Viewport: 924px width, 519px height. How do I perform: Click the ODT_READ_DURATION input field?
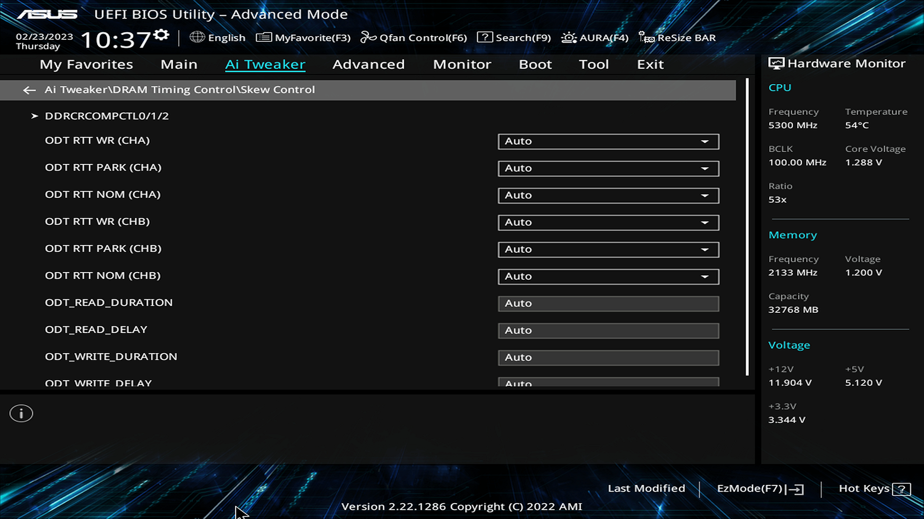pyautogui.click(x=608, y=304)
